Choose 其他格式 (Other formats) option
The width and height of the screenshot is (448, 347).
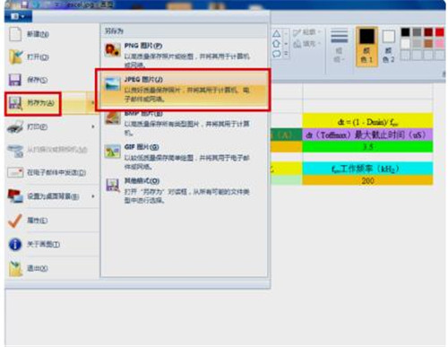pyautogui.click(x=184, y=191)
